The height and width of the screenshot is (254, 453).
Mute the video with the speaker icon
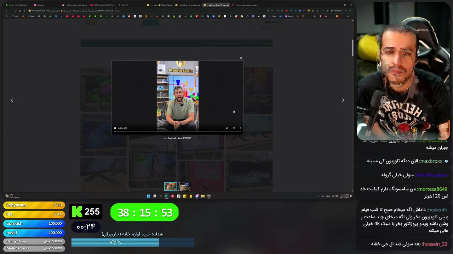point(227,128)
